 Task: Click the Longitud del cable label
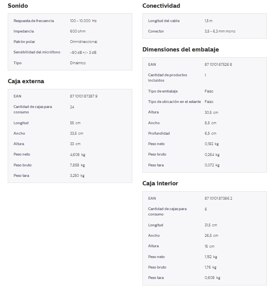coord(164,21)
